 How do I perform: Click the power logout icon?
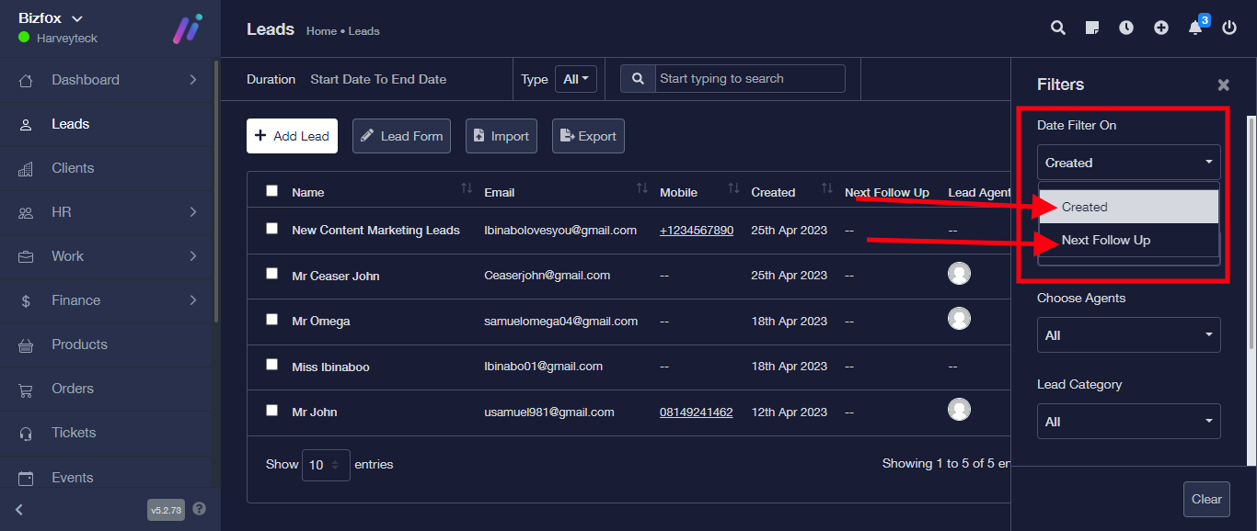click(1229, 28)
